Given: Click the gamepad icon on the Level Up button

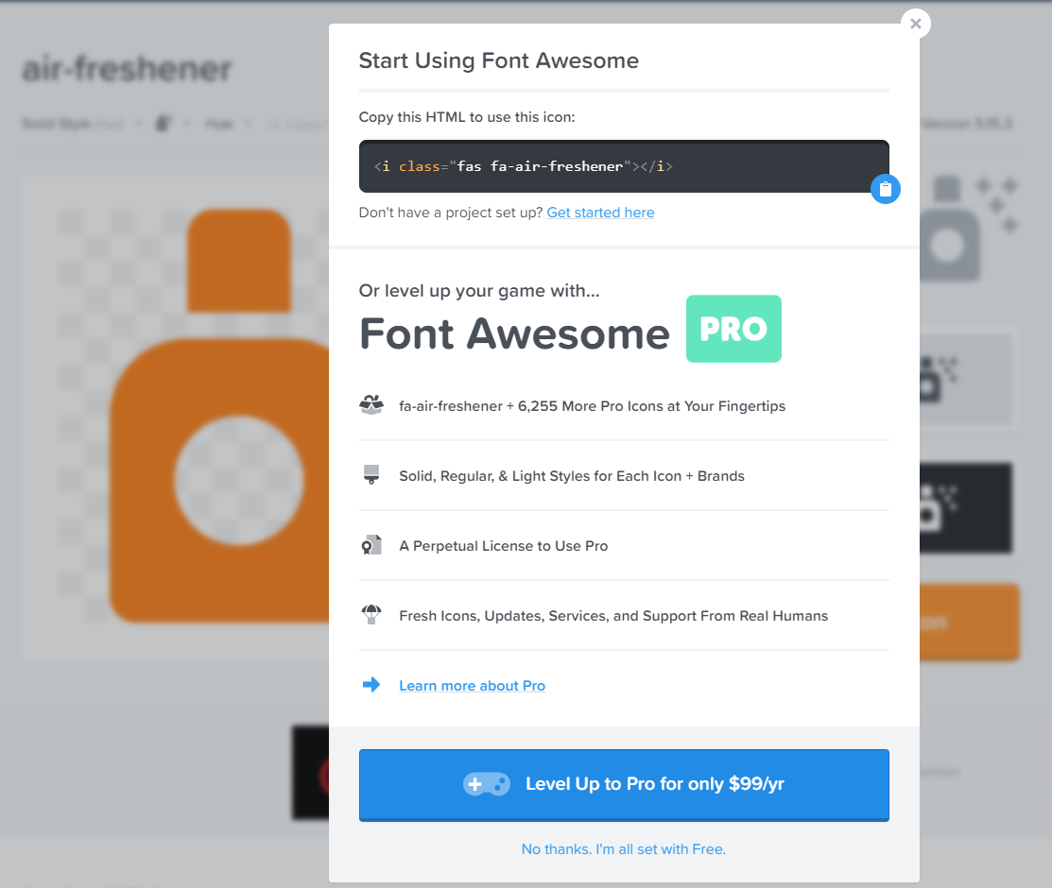Looking at the screenshot, I should coord(487,784).
